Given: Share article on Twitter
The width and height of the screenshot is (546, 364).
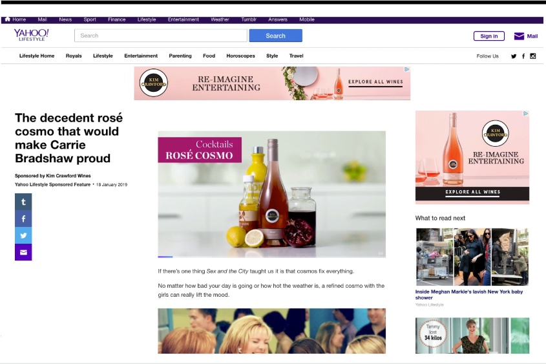Looking at the screenshot, I should coord(23,235).
